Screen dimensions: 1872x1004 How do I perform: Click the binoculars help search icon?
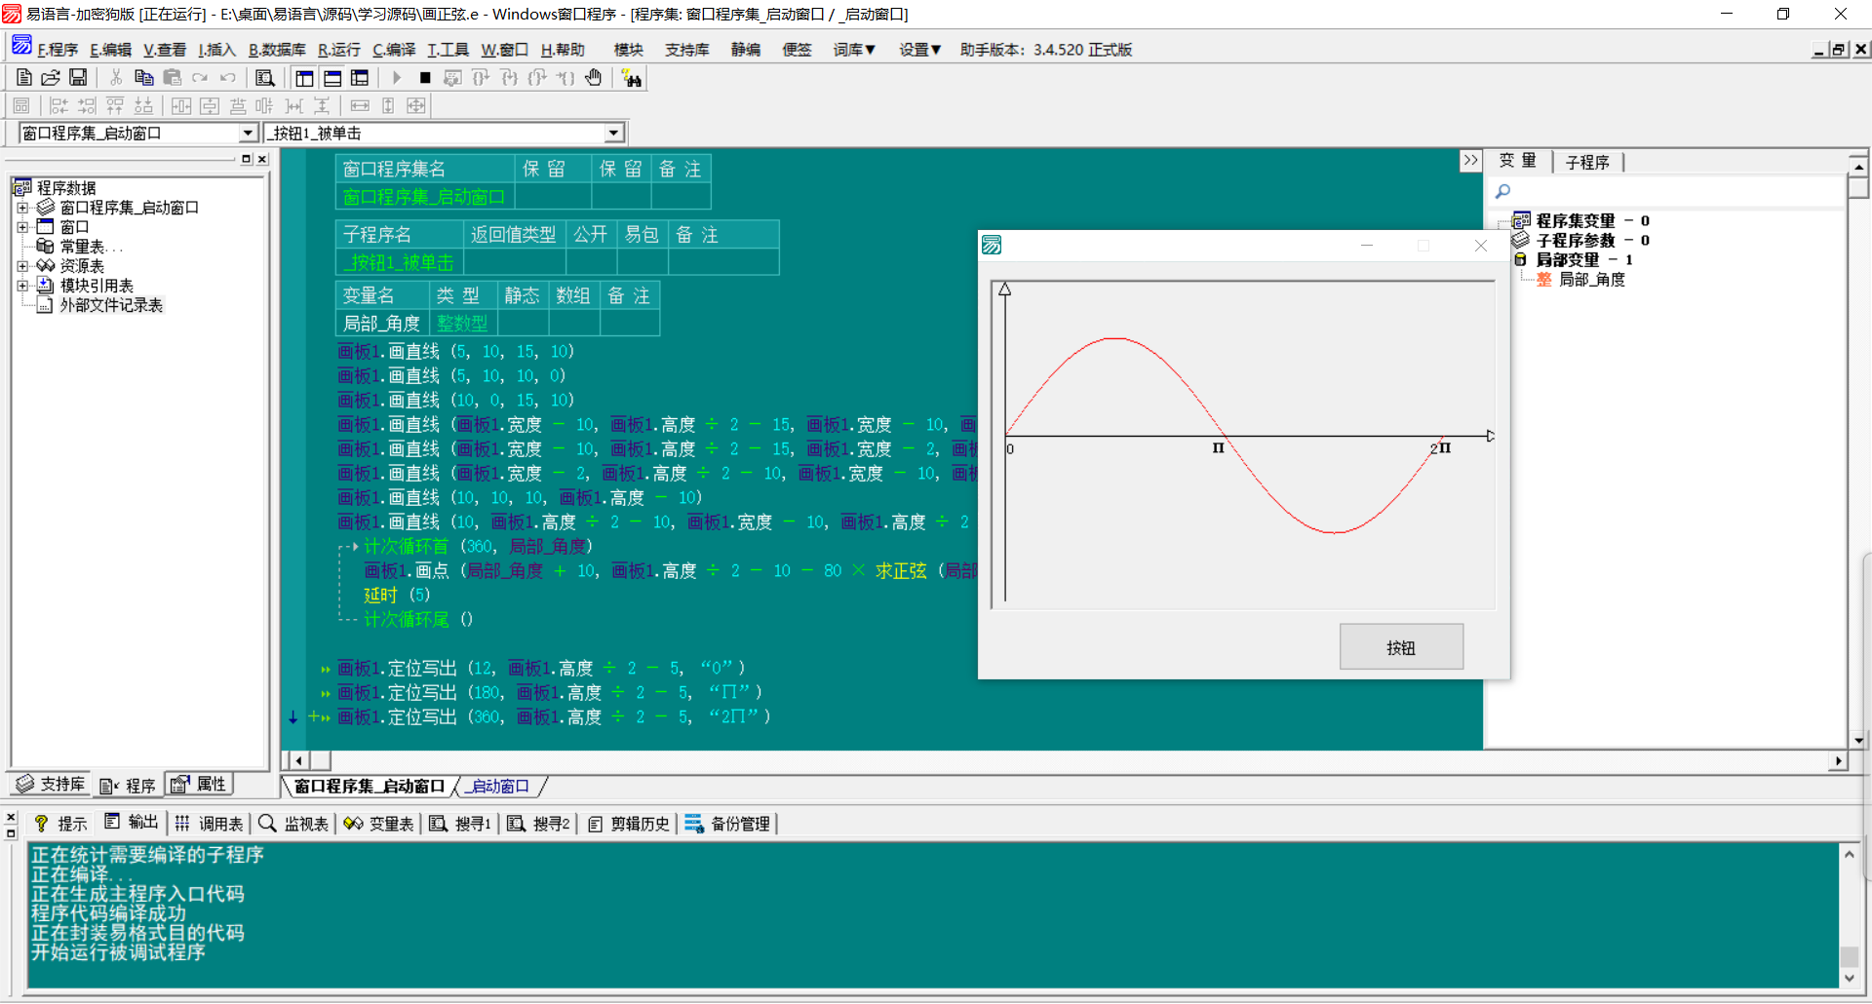pos(632,78)
